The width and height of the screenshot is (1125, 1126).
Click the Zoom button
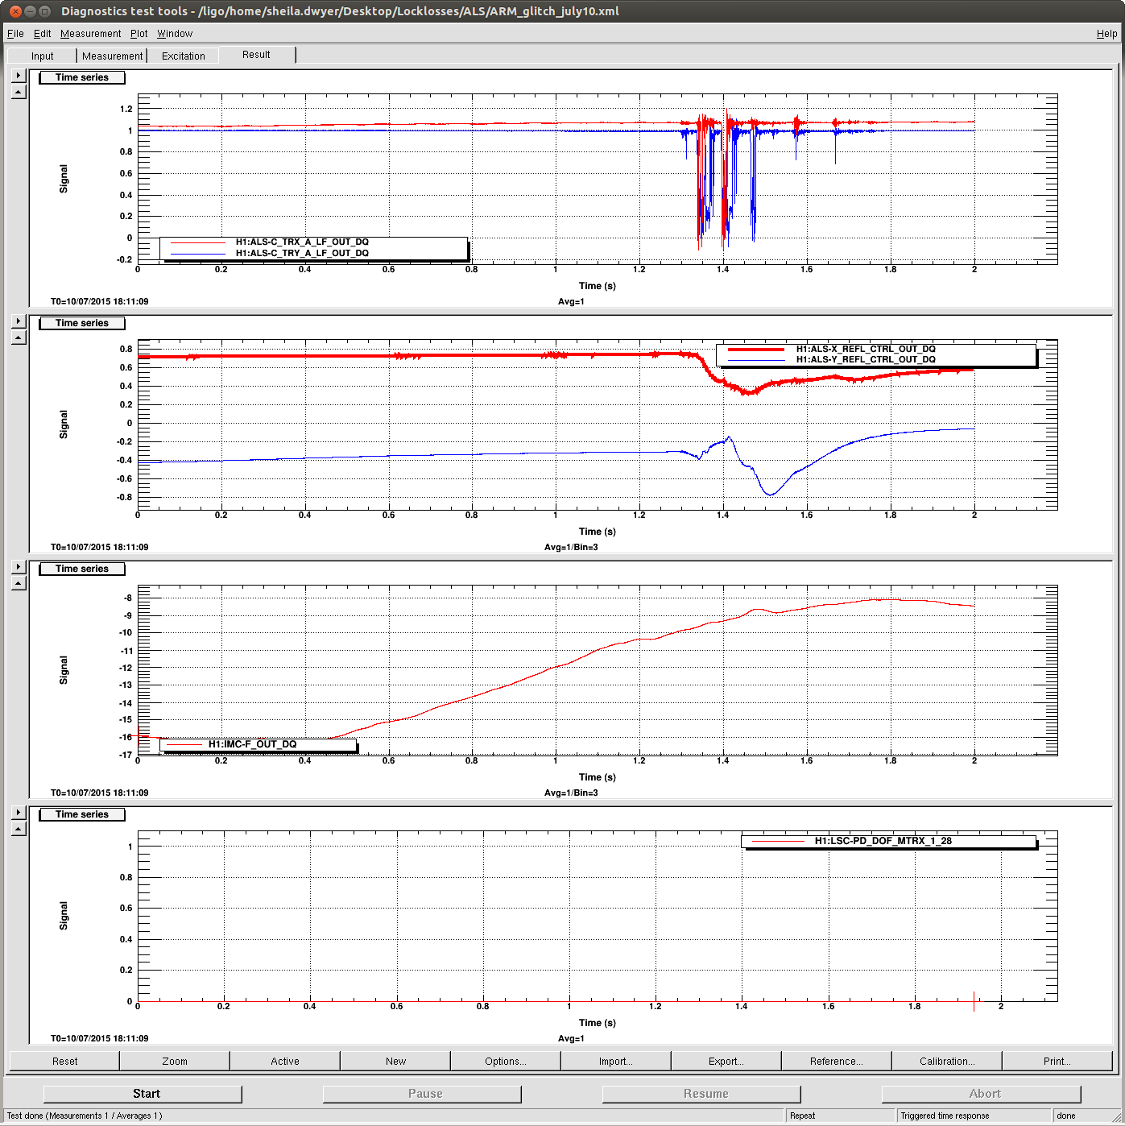pyautogui.click(x=175, y=1061)
